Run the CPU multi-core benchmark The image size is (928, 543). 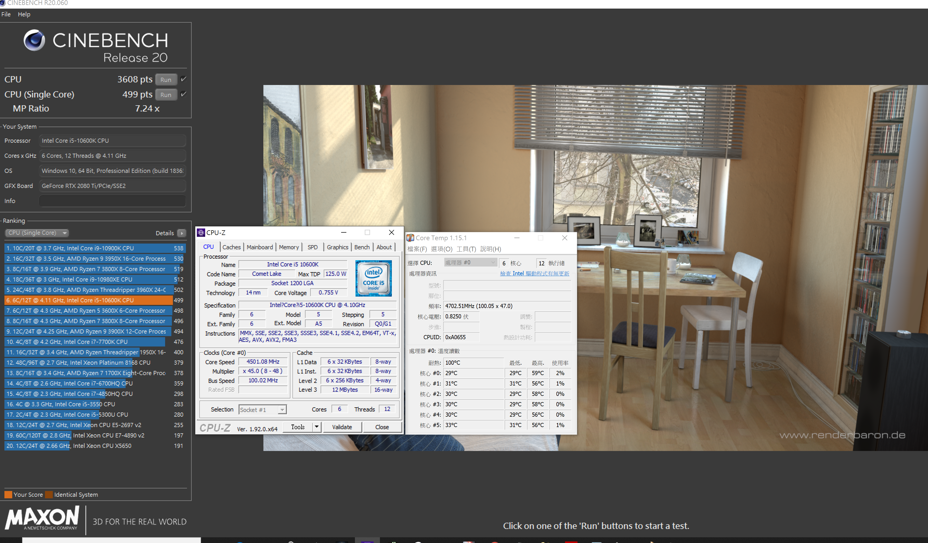click(166, 80)
